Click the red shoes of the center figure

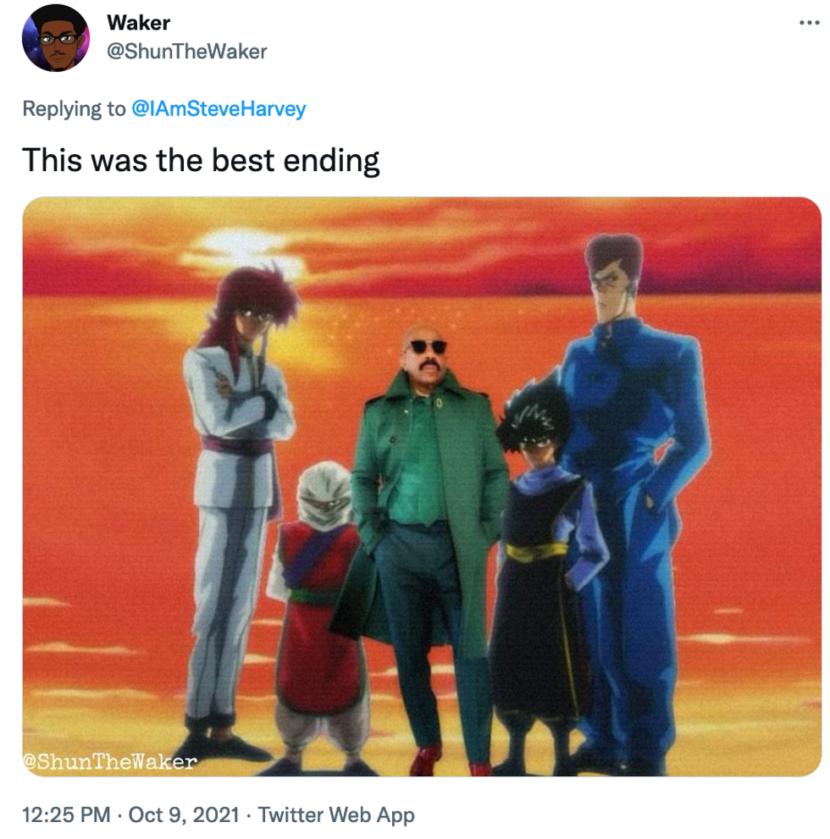point(450,761)
